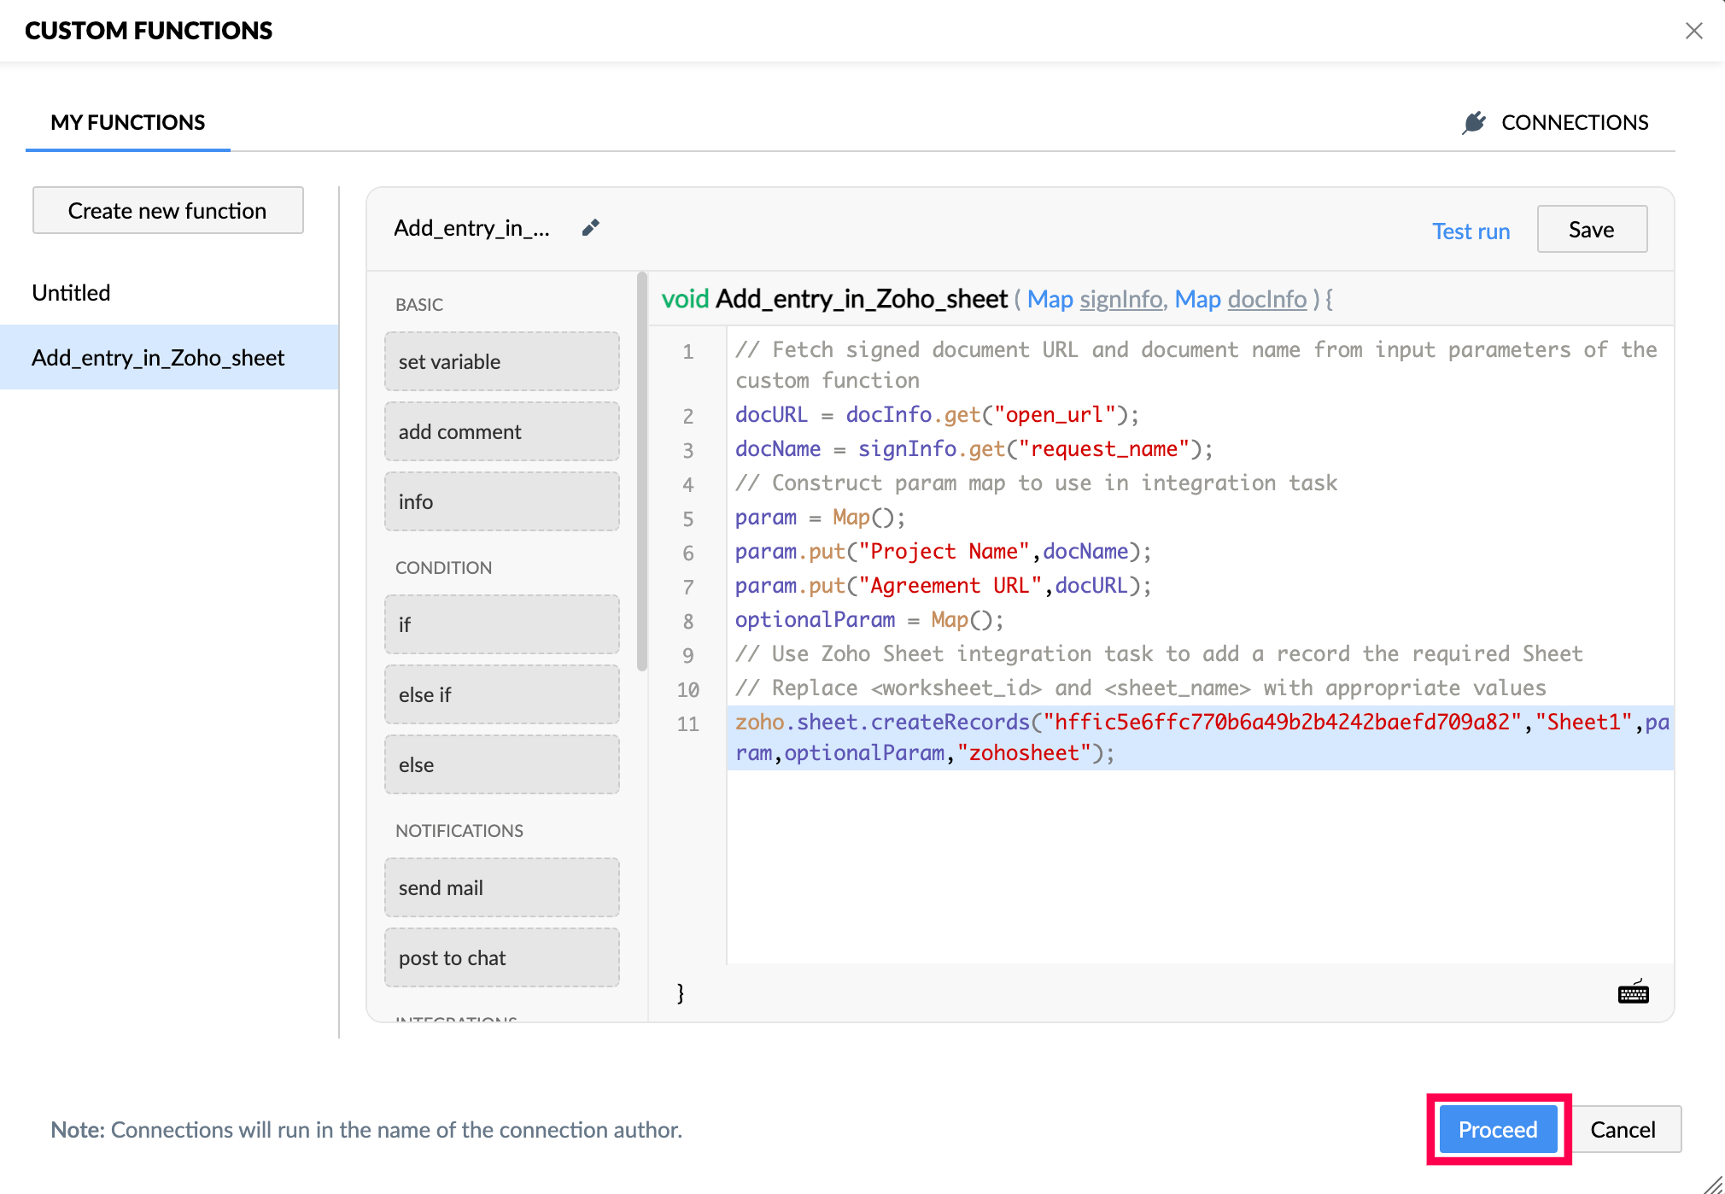
Task: Choose the else condition block
Action: pos(502,764)
